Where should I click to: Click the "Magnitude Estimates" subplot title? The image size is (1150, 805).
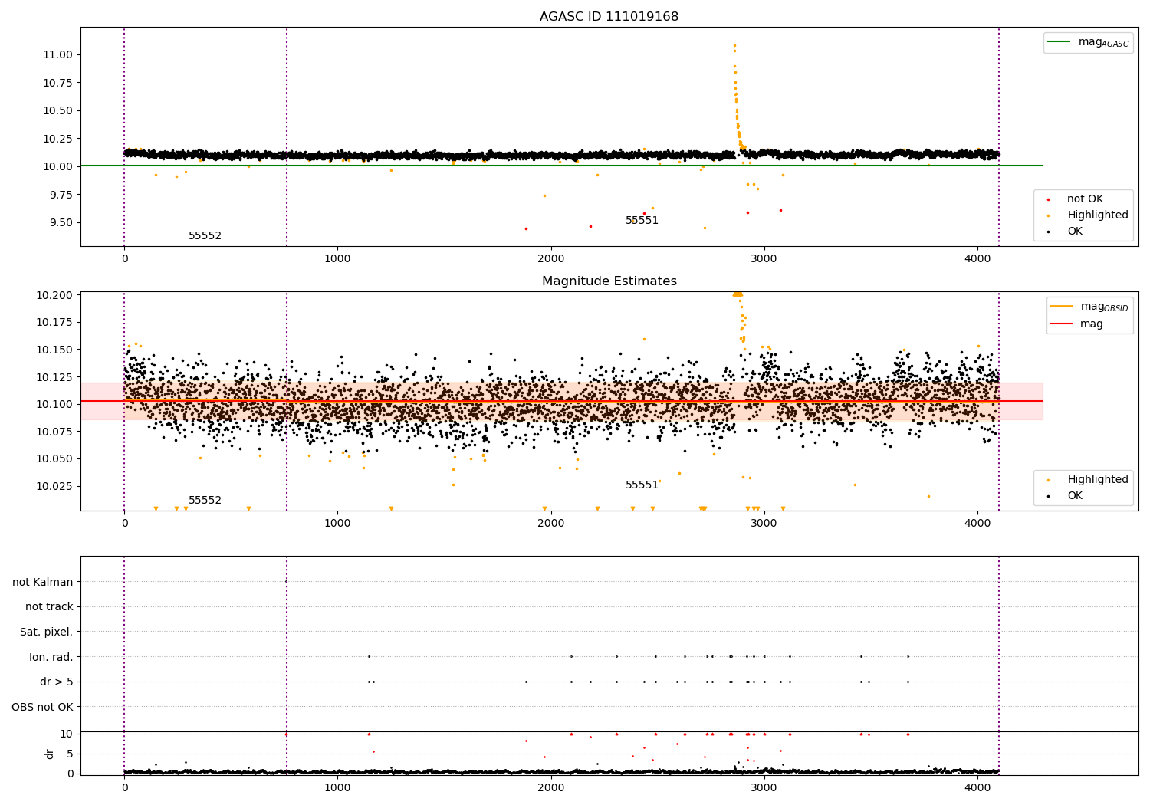(609, 281)
